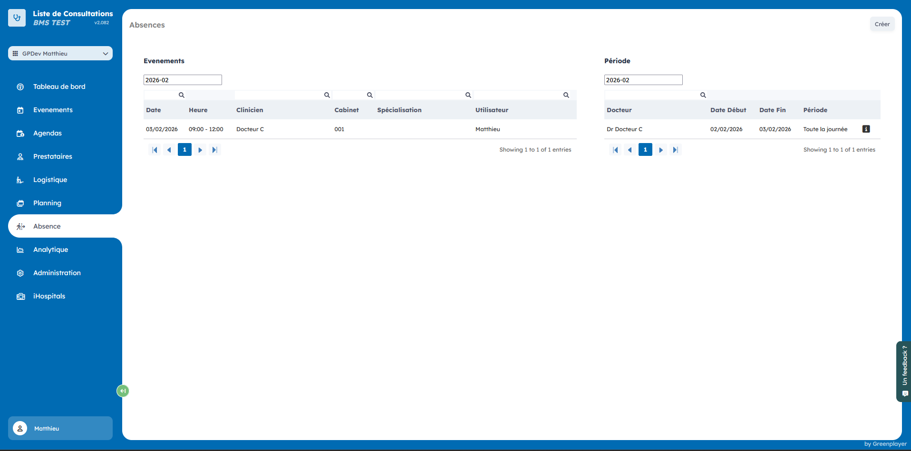Go to previous page in Période table
Viewport: 911px width, 451px height.
click(630, 150)
